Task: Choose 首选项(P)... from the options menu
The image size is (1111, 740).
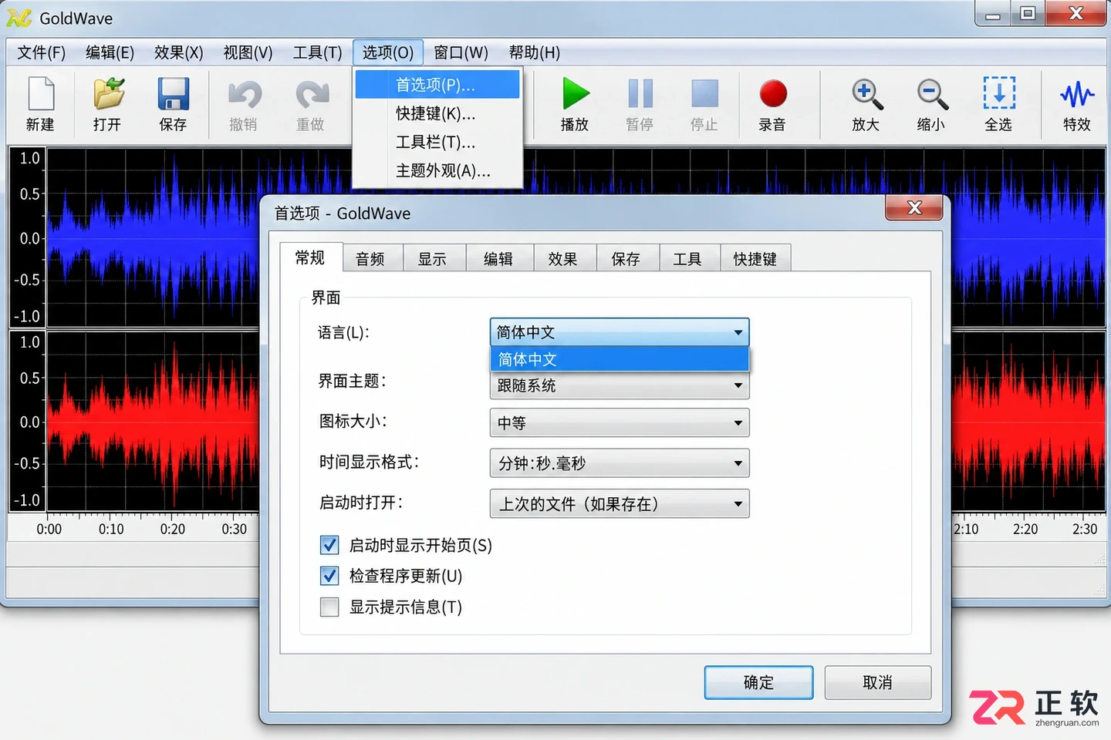Action: click(437, 85)
